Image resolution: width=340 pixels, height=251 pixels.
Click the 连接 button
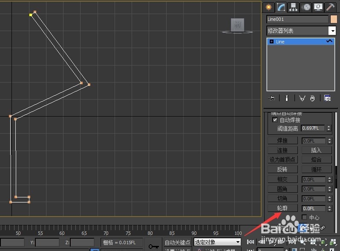click(282, 150)
